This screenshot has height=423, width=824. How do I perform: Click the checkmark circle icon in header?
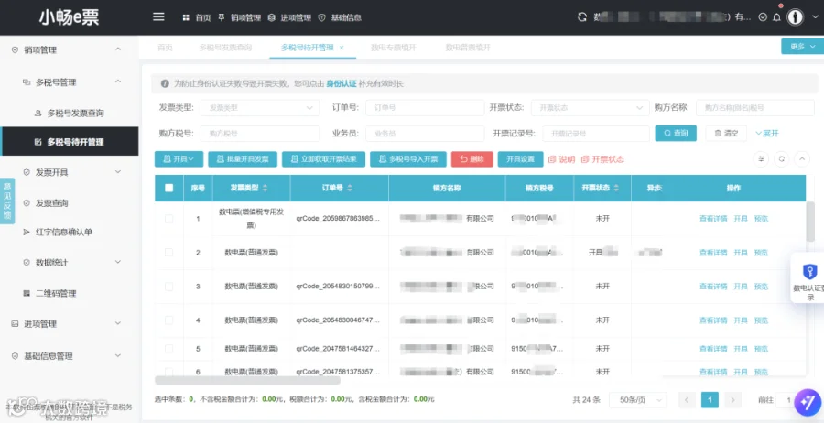pyautogui.click(x=763, y=17)
